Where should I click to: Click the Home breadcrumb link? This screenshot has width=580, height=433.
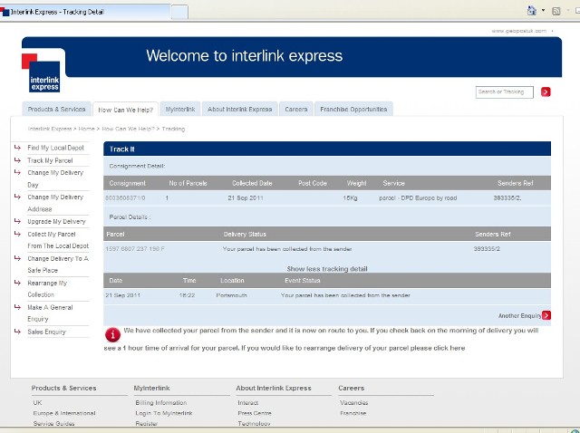point(87,129)
